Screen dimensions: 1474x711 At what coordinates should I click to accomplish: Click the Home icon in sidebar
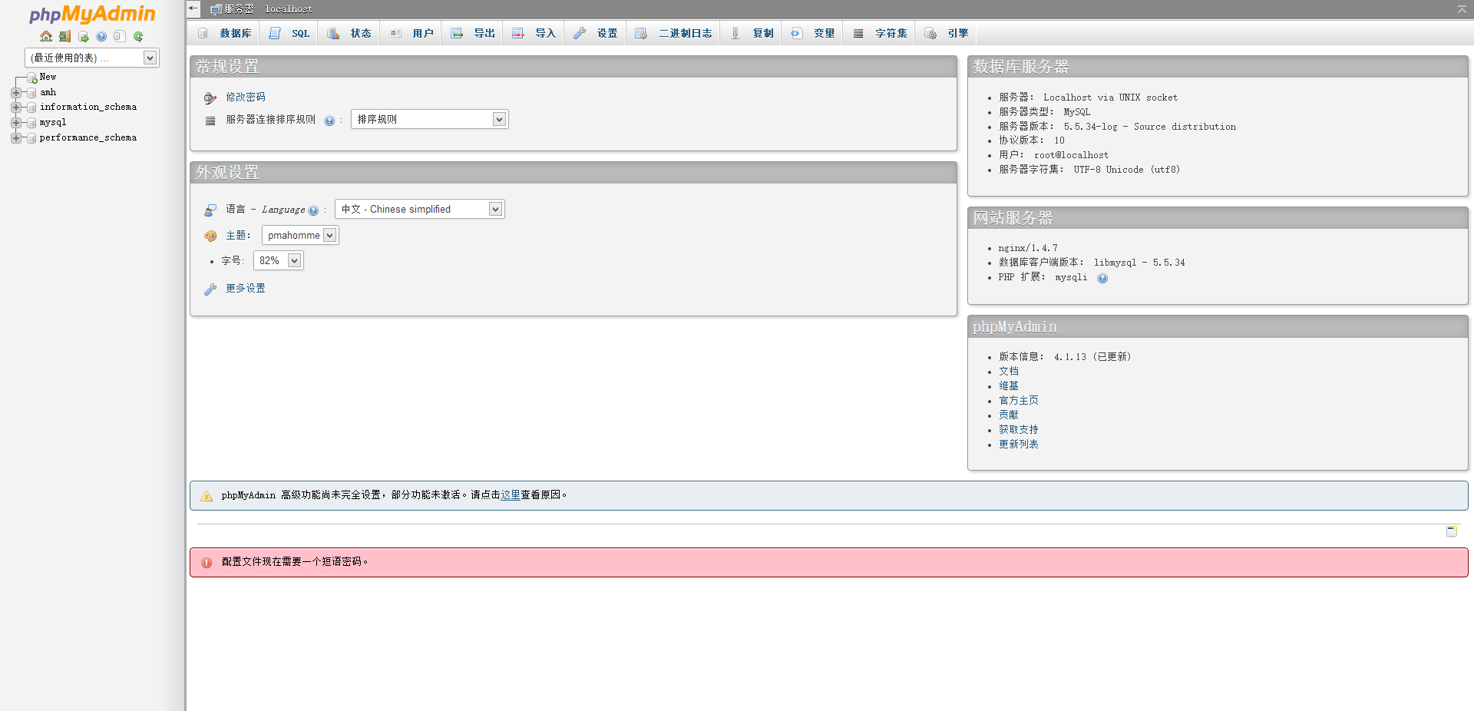click(46, 36)
